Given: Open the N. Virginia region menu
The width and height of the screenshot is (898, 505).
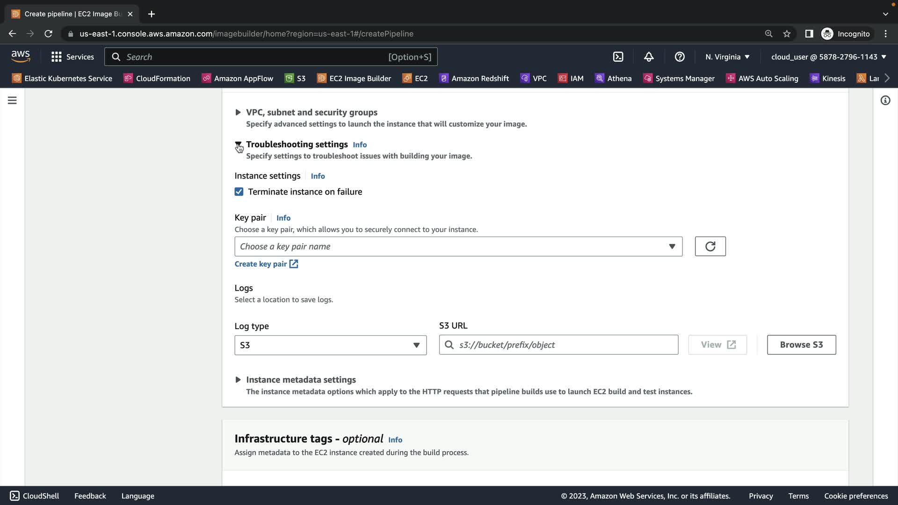Looking at the screenshot, I should (727, 57).
